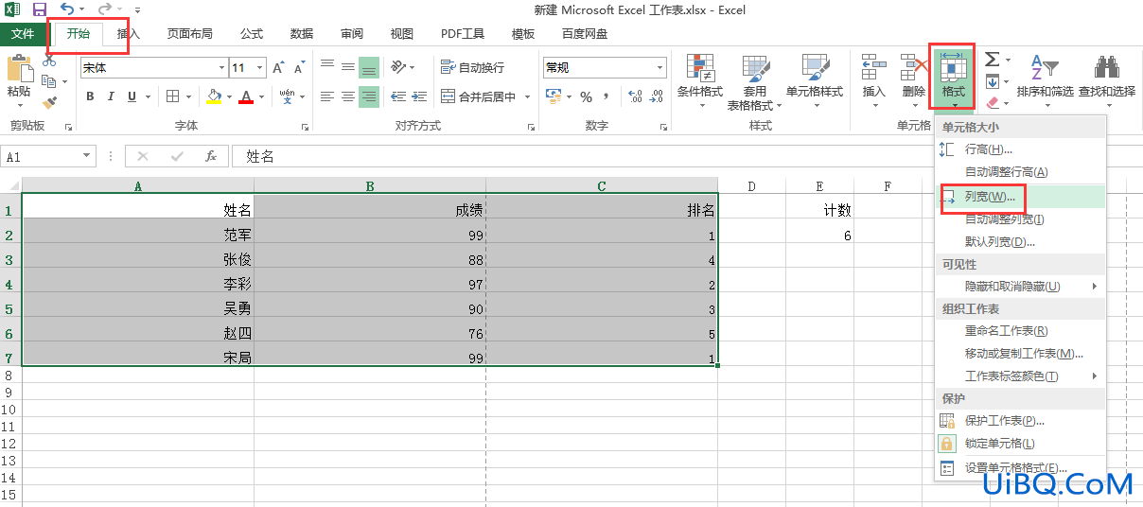
Task: Toggle Bold formatting
Action: 90,96
